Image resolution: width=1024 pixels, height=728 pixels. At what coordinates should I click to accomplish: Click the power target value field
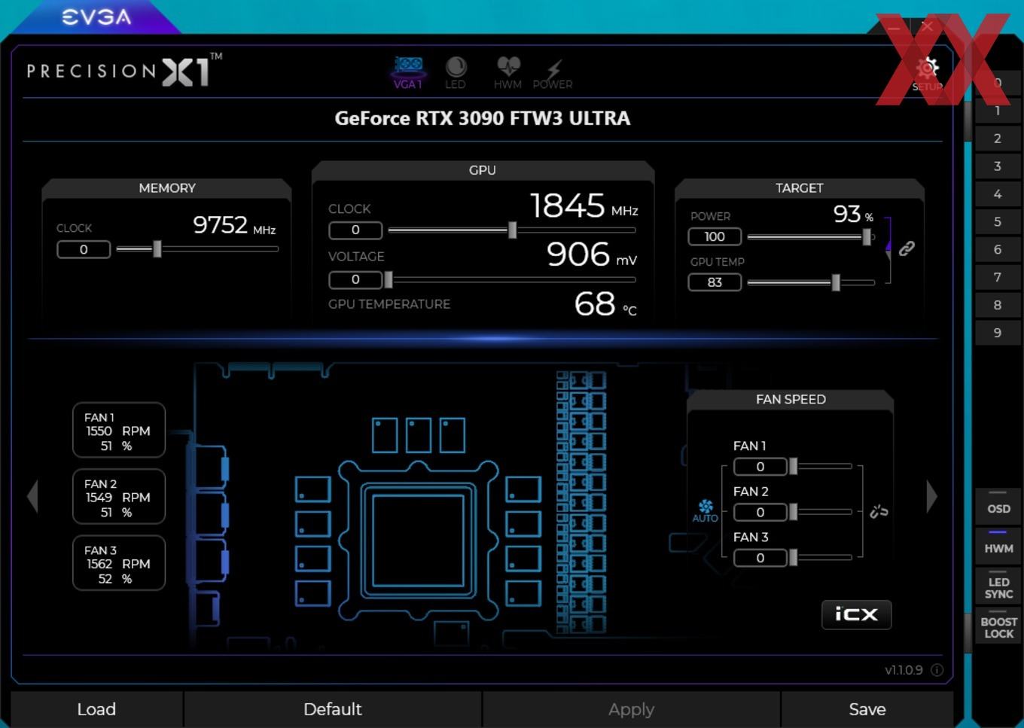[x=715, y=236]
